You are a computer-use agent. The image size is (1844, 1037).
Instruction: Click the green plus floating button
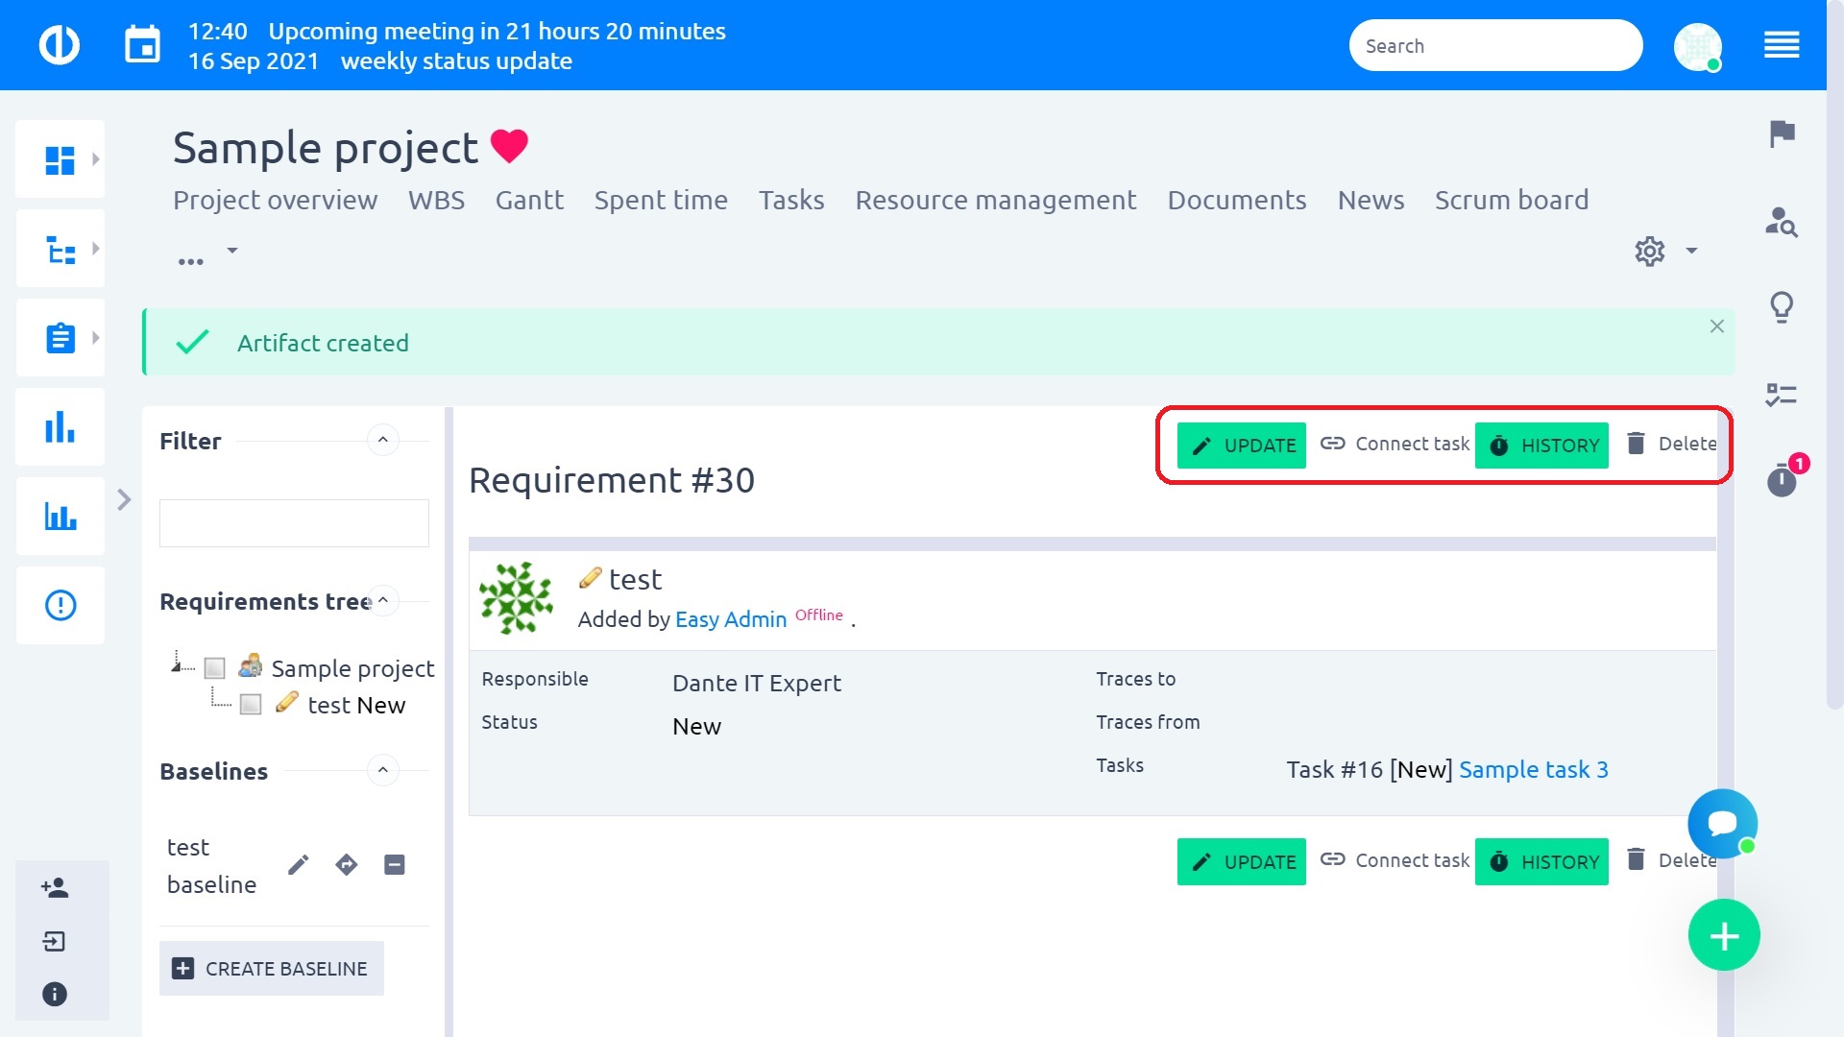pos(1724,935)
